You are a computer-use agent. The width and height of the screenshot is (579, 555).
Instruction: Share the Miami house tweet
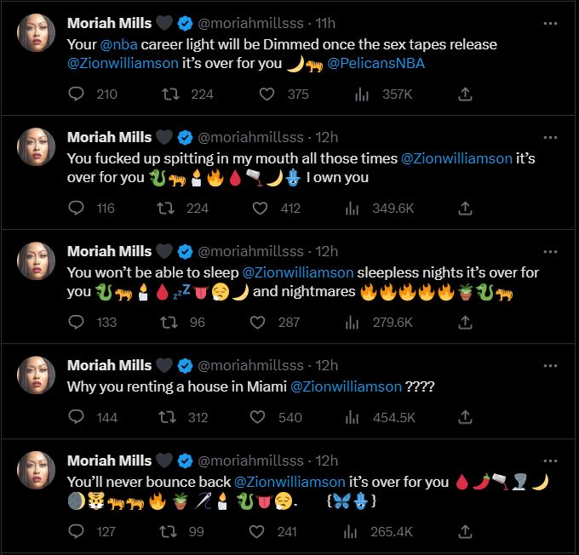point(465,416)
